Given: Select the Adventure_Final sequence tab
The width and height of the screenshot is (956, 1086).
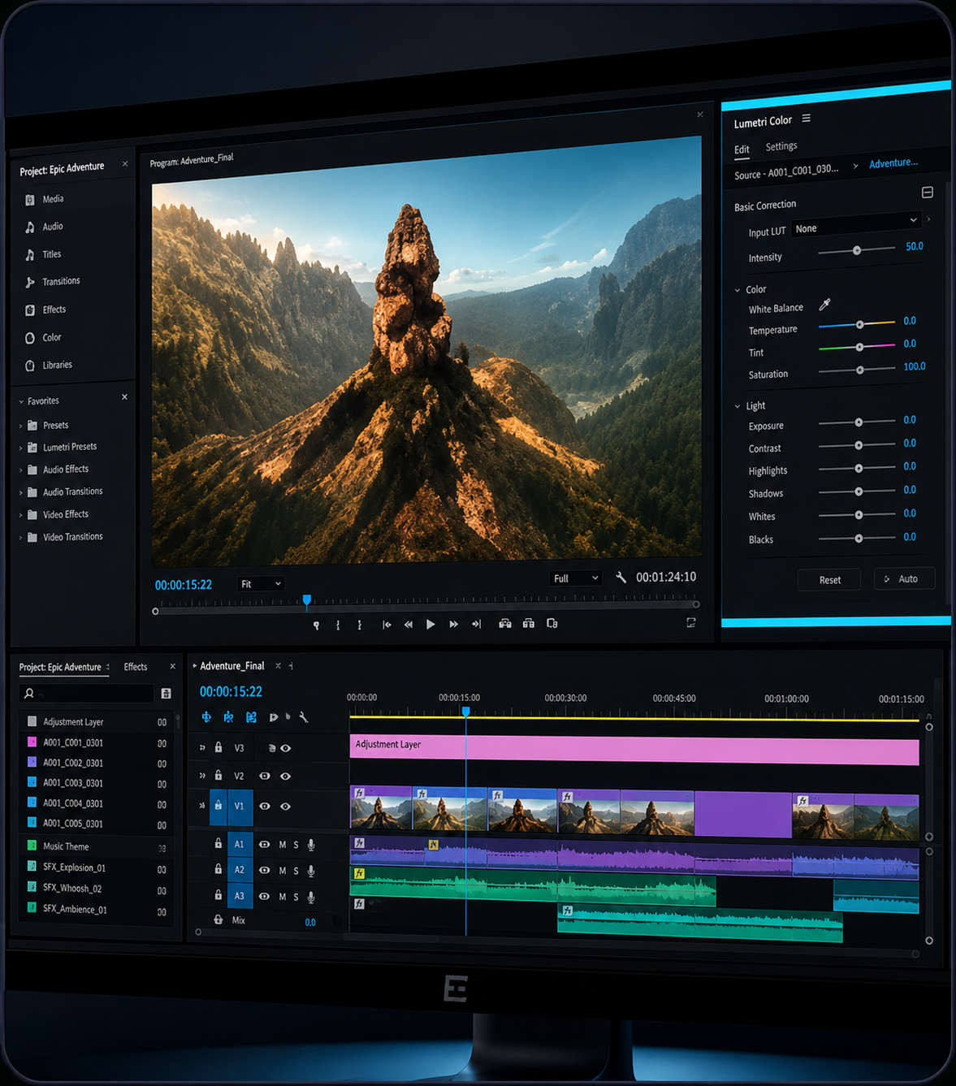Looking at the screenshot, I should point(232,666).
